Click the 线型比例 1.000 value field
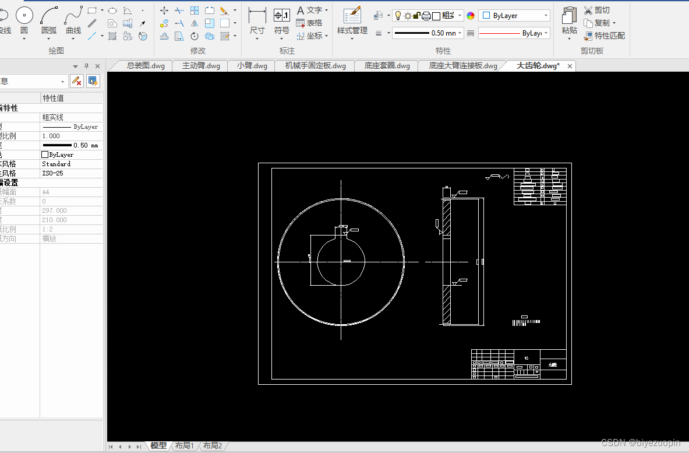The width and height of the screenshot is (689, 453). pos(71,136)
